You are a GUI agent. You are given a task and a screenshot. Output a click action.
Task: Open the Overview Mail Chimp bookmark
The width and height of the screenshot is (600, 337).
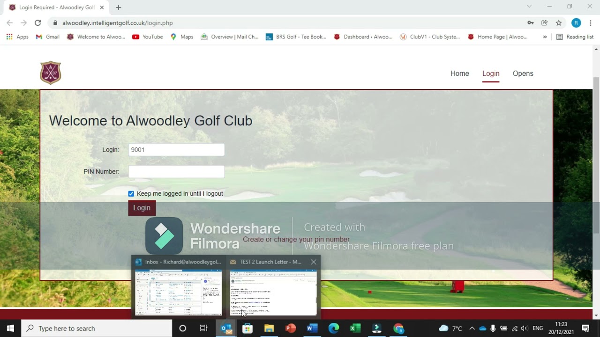[x=230, y=37]
